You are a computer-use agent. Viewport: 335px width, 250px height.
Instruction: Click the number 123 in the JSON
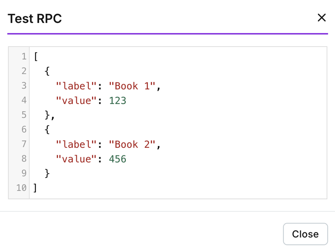(x=118, y=101)
